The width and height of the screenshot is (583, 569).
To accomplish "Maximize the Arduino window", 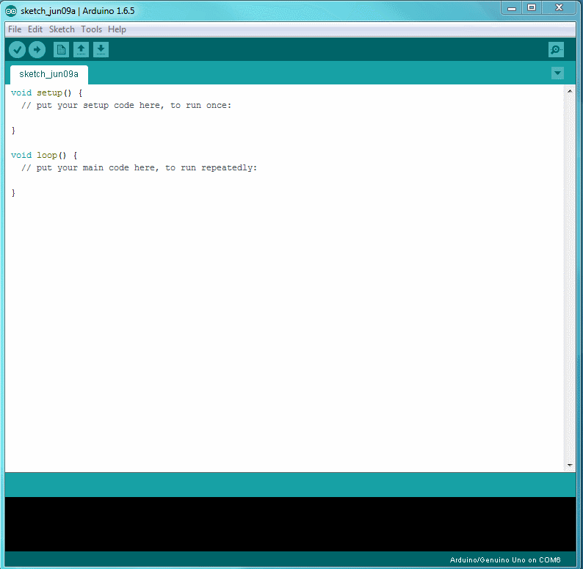I will 532,8.
